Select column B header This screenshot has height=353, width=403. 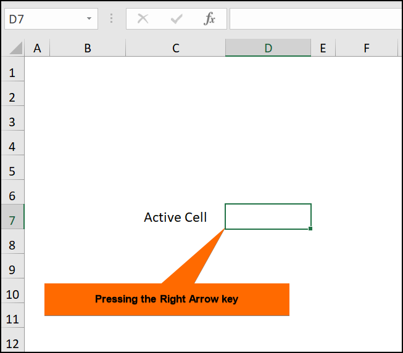88,48
